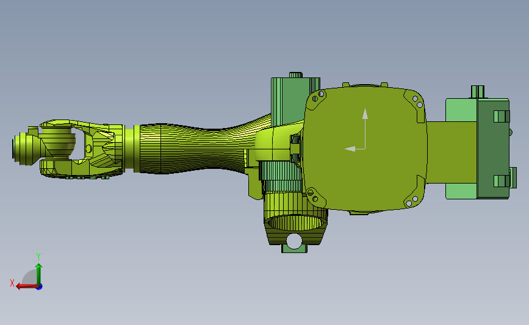Select the white origin marker on the cover plate
The height and width of the screenshot is (325, 529).
[357, 130]
